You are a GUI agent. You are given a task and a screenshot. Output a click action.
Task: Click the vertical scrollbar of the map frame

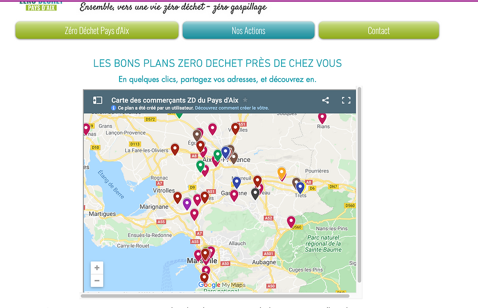tap(359, 185)
